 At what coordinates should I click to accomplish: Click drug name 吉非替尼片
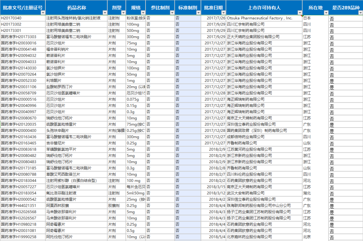pyautogui.click(x=76, y=143)
